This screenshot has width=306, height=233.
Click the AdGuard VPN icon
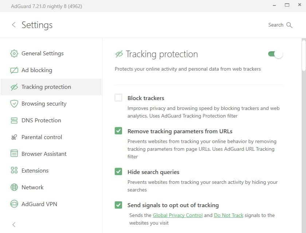(14, 204)
